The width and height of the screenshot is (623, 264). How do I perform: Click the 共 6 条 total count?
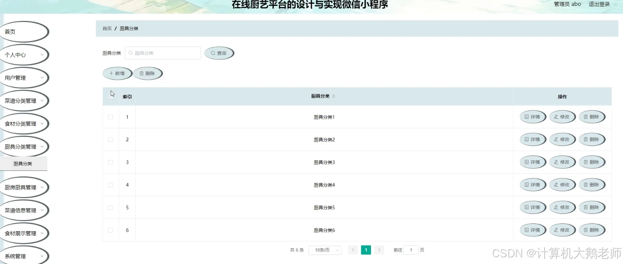point(297,250)
